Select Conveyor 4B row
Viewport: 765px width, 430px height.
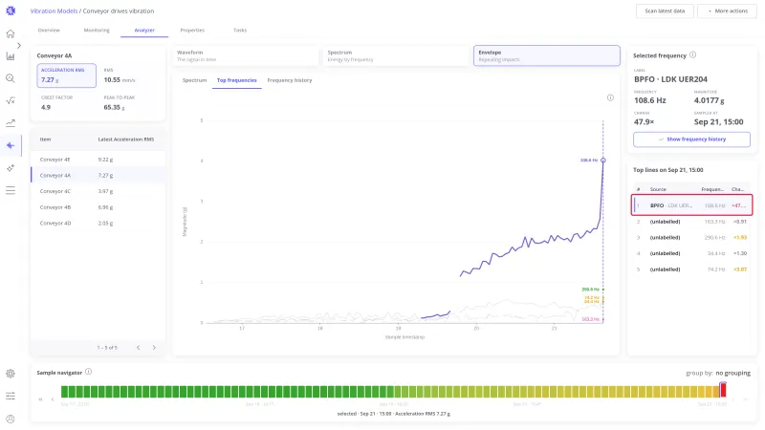(98, 207)
